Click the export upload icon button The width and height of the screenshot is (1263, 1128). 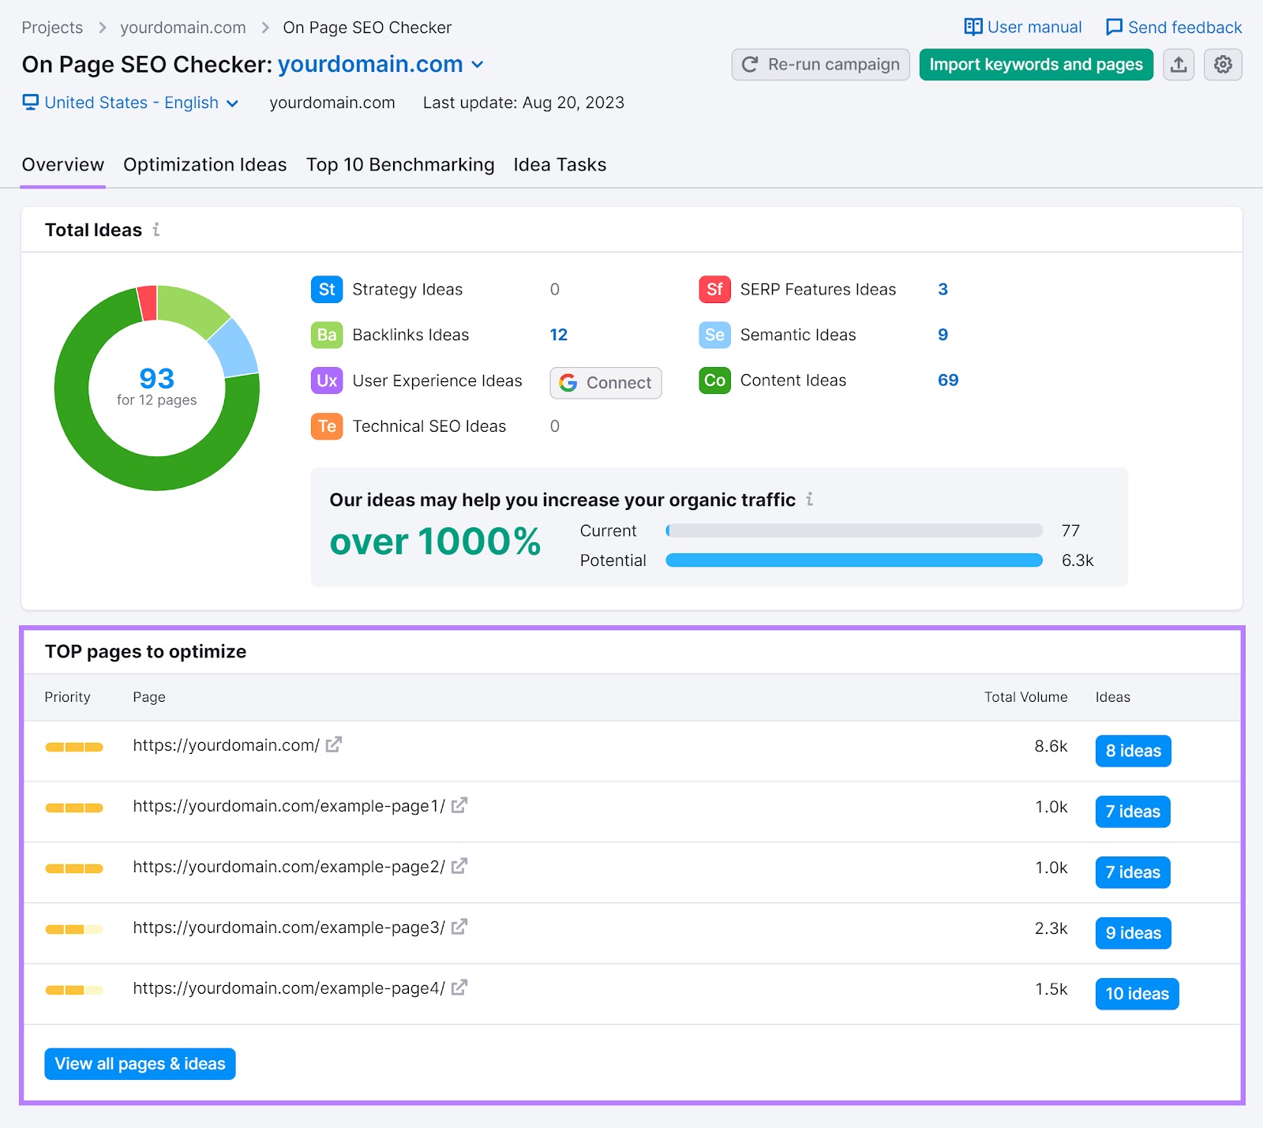[x=1179, y=65]
